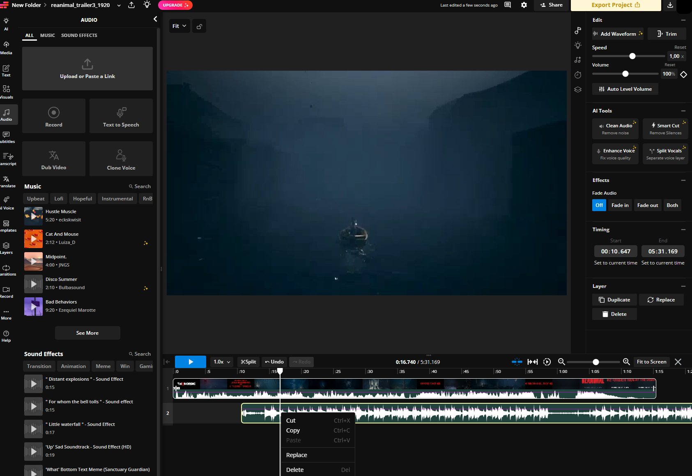Open the Fit zoom dropdown

(179, 26)
